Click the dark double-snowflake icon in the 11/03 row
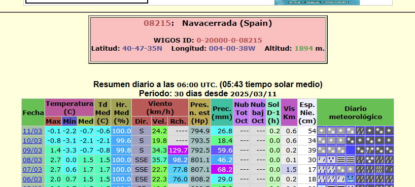The height and width of the screenshot is (187, 415). [x=379, y=130]
